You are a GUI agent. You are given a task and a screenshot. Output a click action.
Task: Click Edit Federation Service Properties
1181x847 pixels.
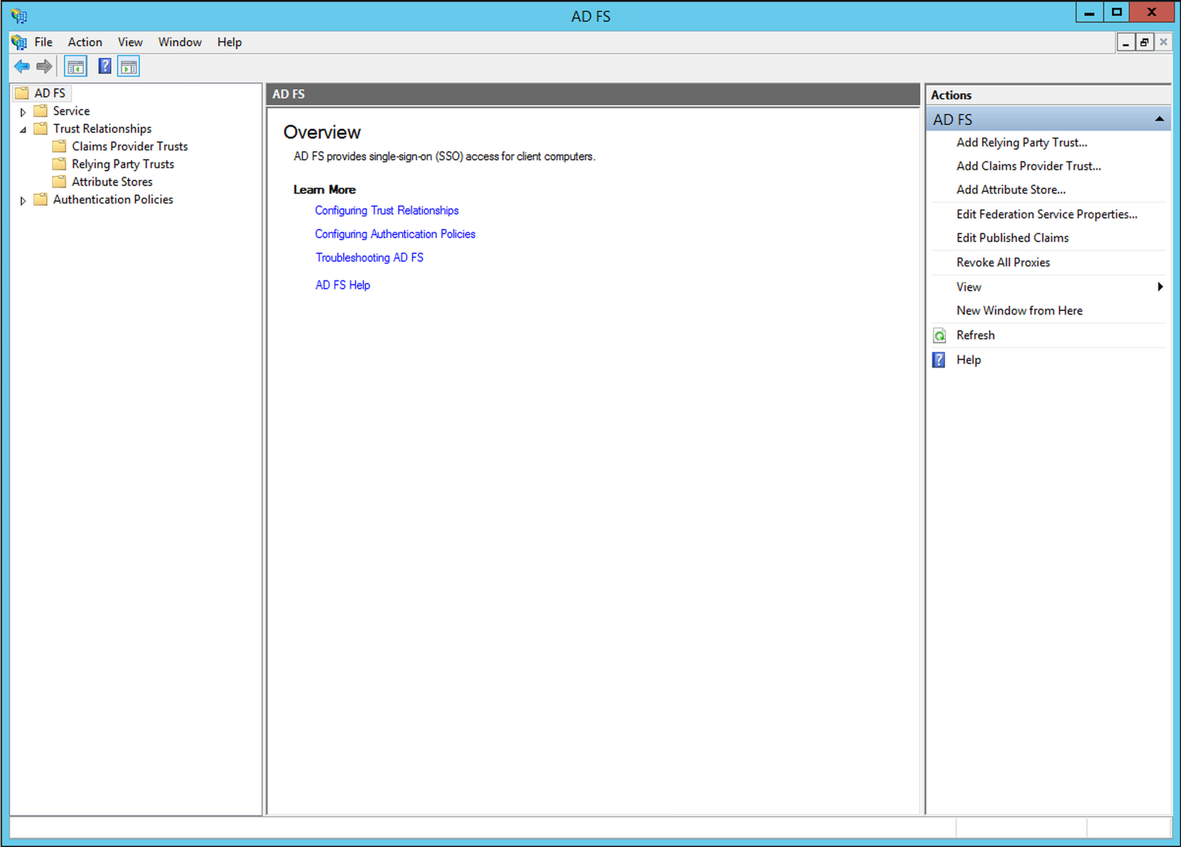1046,214
